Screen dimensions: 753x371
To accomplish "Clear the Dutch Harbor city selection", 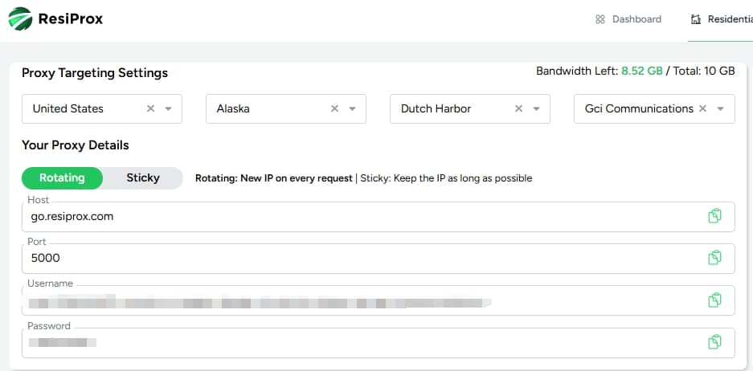I will (x=518, y=108).
